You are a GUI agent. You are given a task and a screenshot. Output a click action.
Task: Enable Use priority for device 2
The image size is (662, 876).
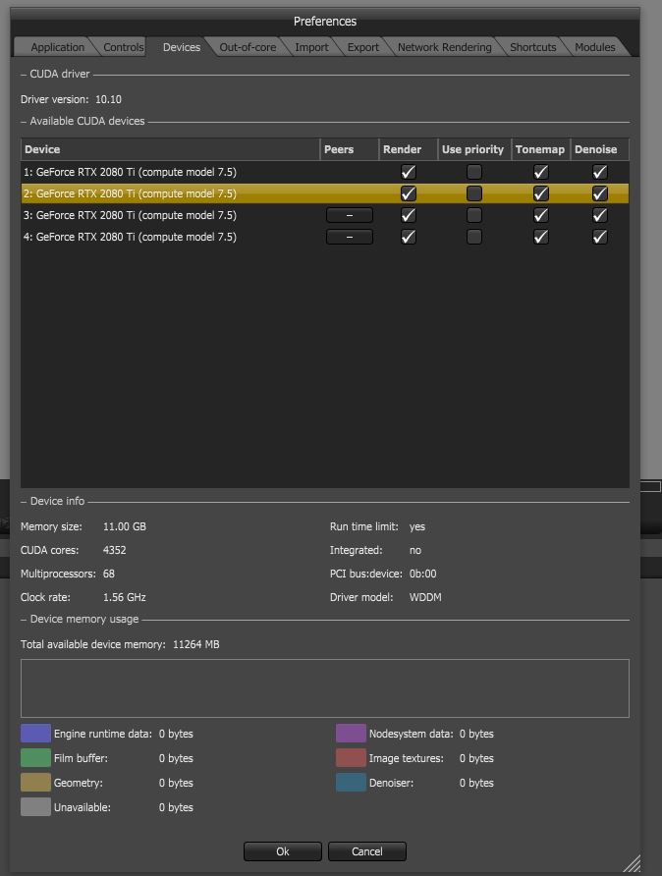tap(473, 193)
